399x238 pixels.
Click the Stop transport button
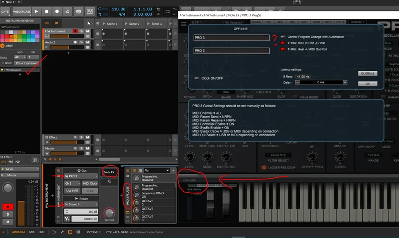coord(47,11)
